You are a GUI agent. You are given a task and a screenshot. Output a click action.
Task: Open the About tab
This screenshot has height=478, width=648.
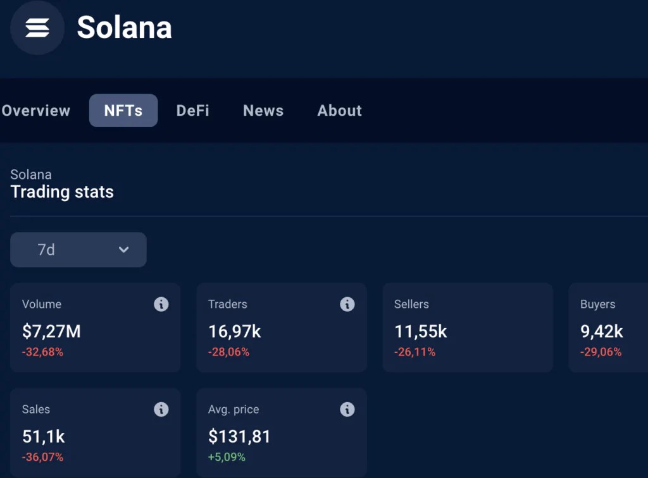(x=339, y=111)
